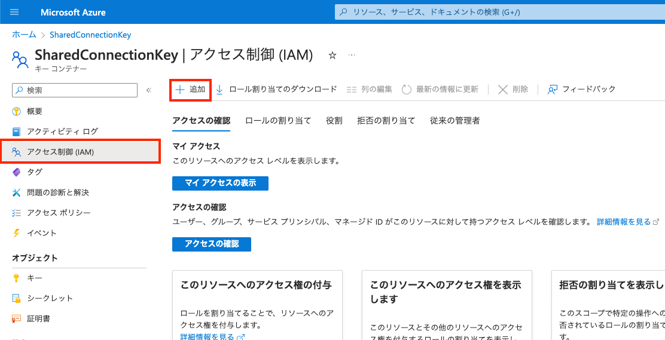This screenshot has height=340, width=665.
Task: Open 問題の診断と解決 in sidebar
Action: click(x=58, y=192)
